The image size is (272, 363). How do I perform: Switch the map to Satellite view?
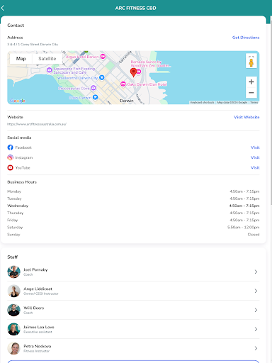pyautogui.click(x=47, y=59)
